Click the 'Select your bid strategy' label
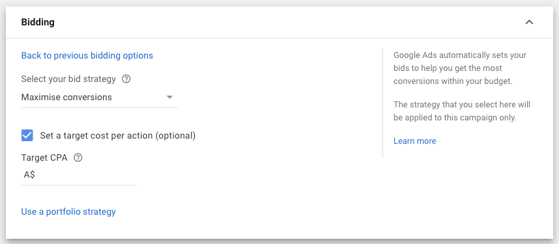The image size is (559, 244). pos(68,79)
